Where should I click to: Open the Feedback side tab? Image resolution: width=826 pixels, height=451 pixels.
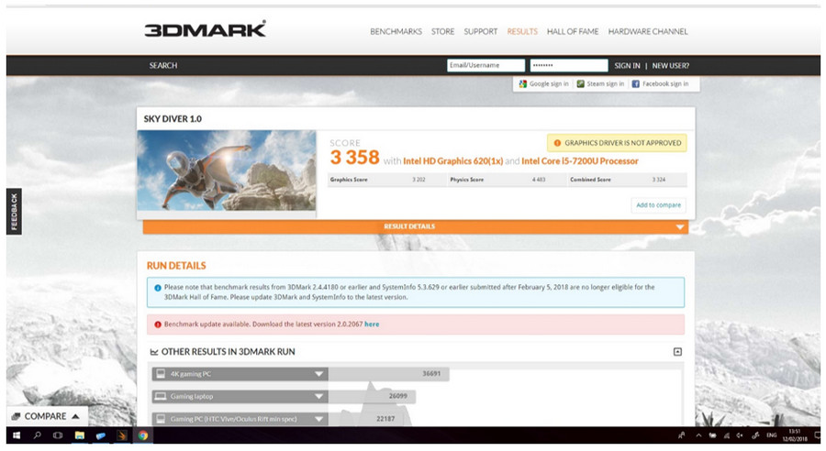coord(13,211)
